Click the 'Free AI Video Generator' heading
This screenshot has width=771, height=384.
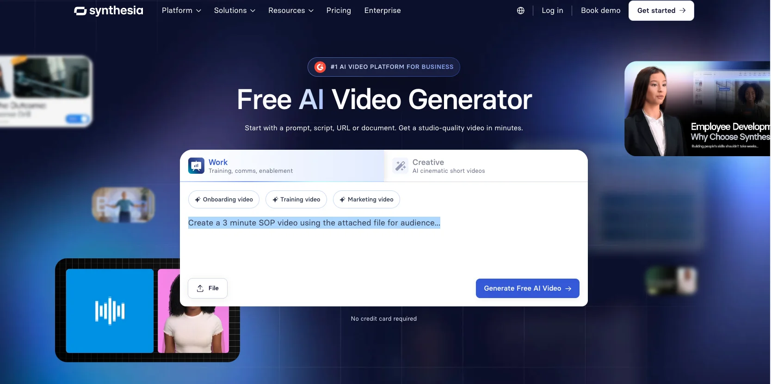click(x=384, y=100)
